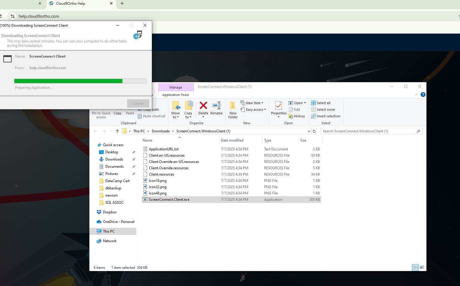Switch to details view icon in status bar

(415, 267)
